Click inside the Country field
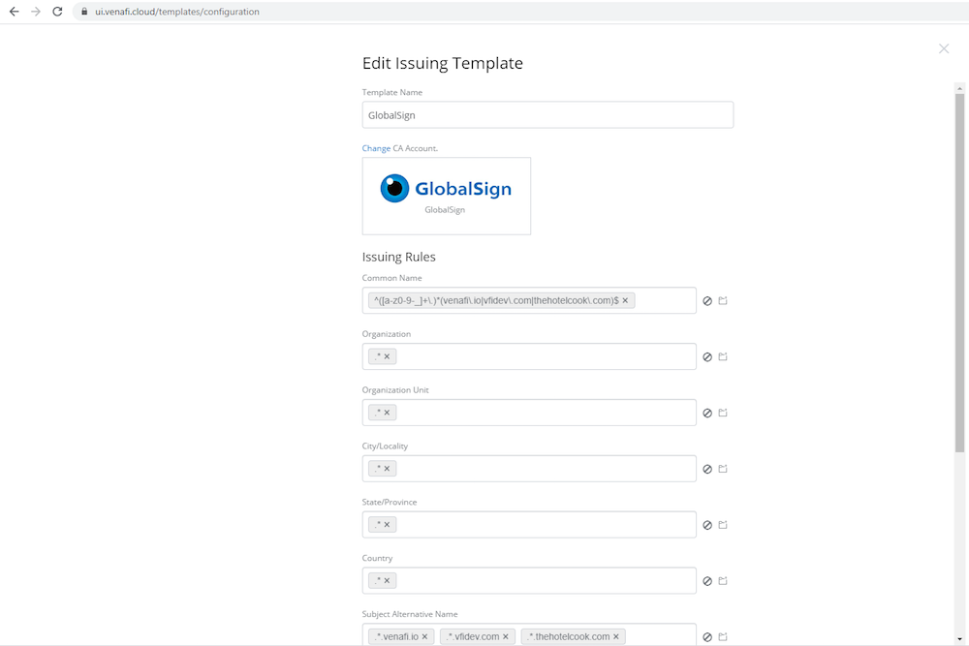Image resolution: width=969 pixels, height=646 pixels. tap(529, 580)
